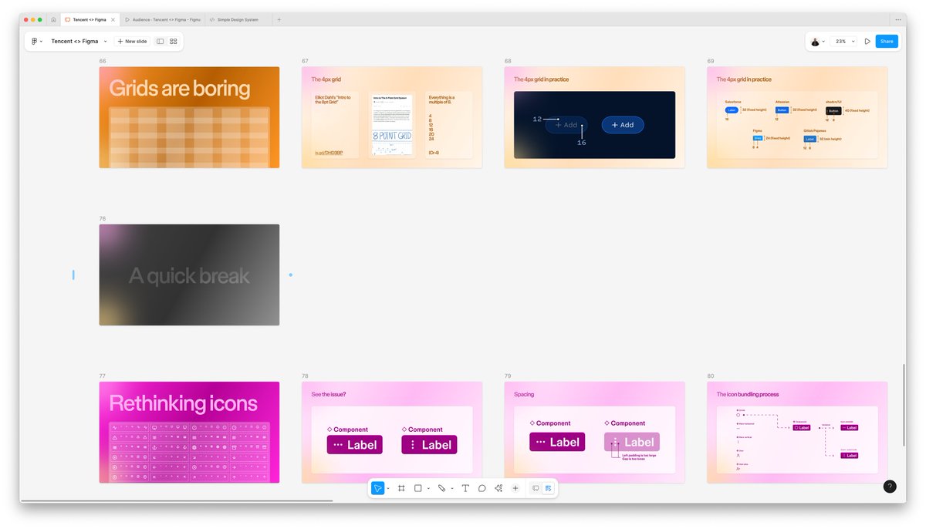The image size is (926, 529).
Task: Toggle the design mode button in toolbar
Action: [548, 488]
